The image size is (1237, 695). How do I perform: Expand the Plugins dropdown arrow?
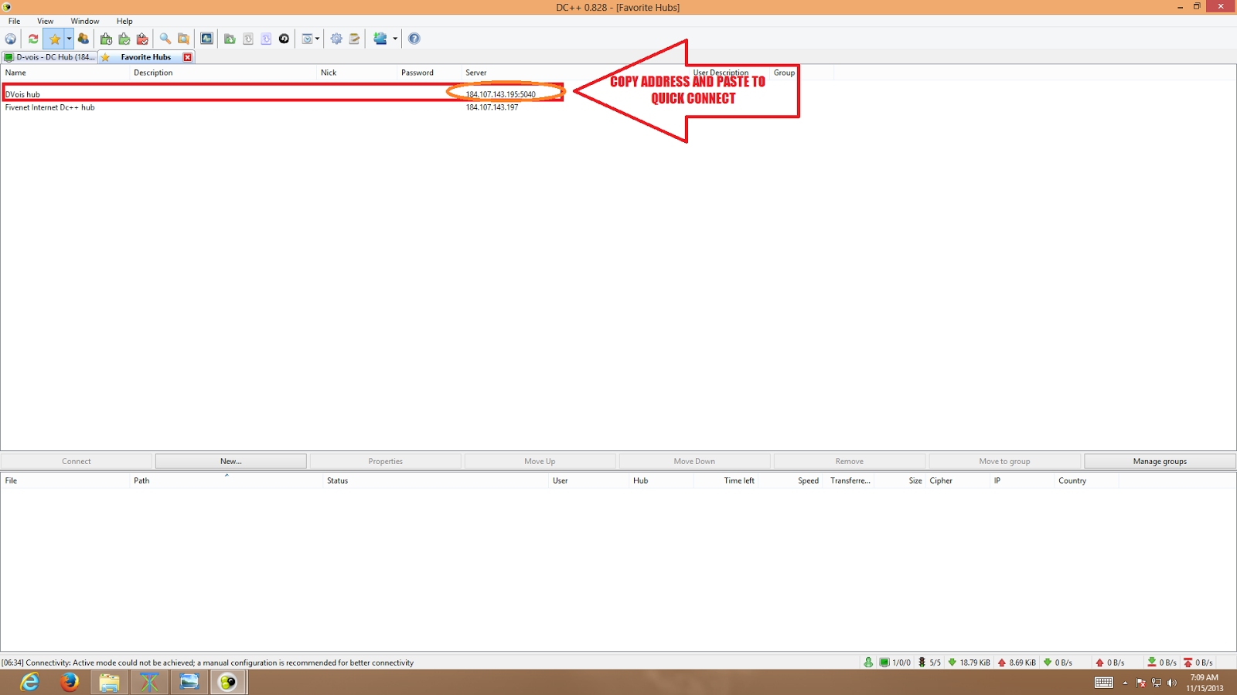pos(395,39)
